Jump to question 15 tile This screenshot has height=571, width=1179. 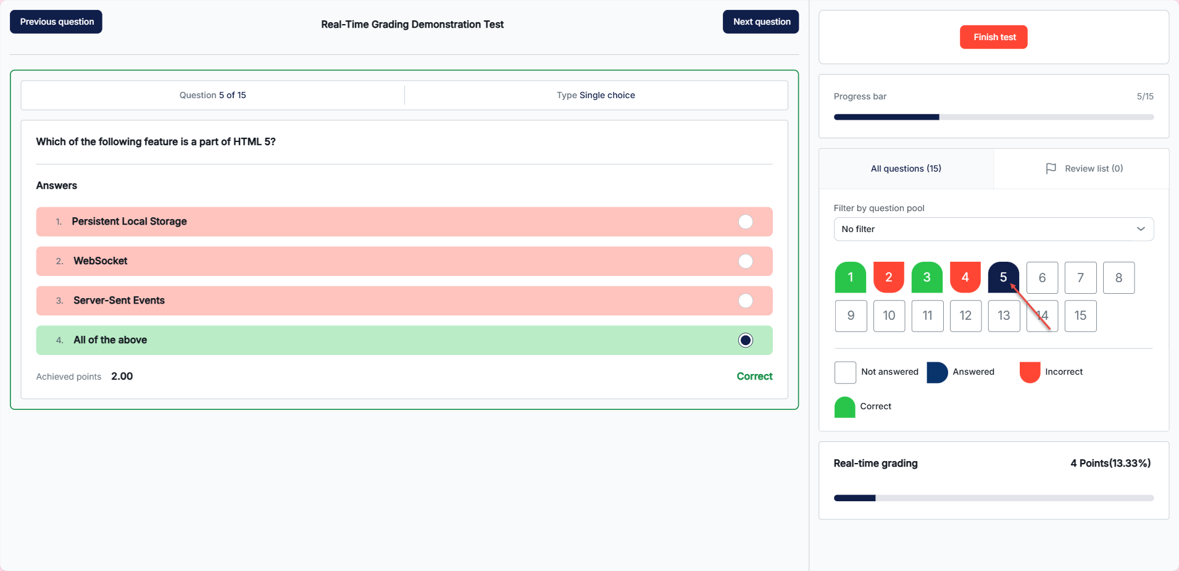(1080, 315)
